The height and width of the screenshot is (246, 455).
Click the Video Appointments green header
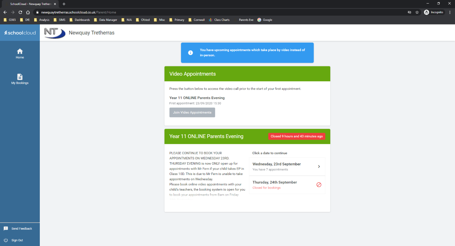[x=247, y=74]
